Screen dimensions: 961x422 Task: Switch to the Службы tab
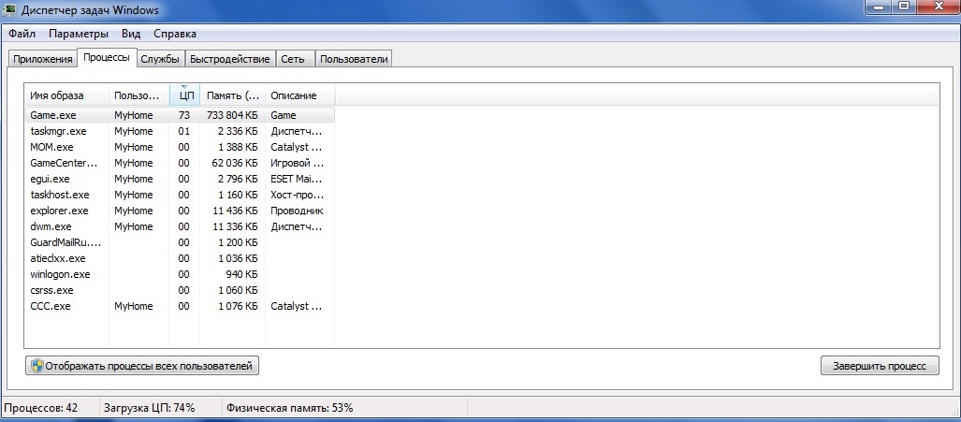(x=160, y=59)
